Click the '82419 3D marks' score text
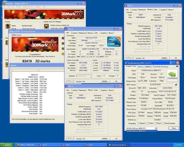184x147 pixels. click(x=36, y=61)
